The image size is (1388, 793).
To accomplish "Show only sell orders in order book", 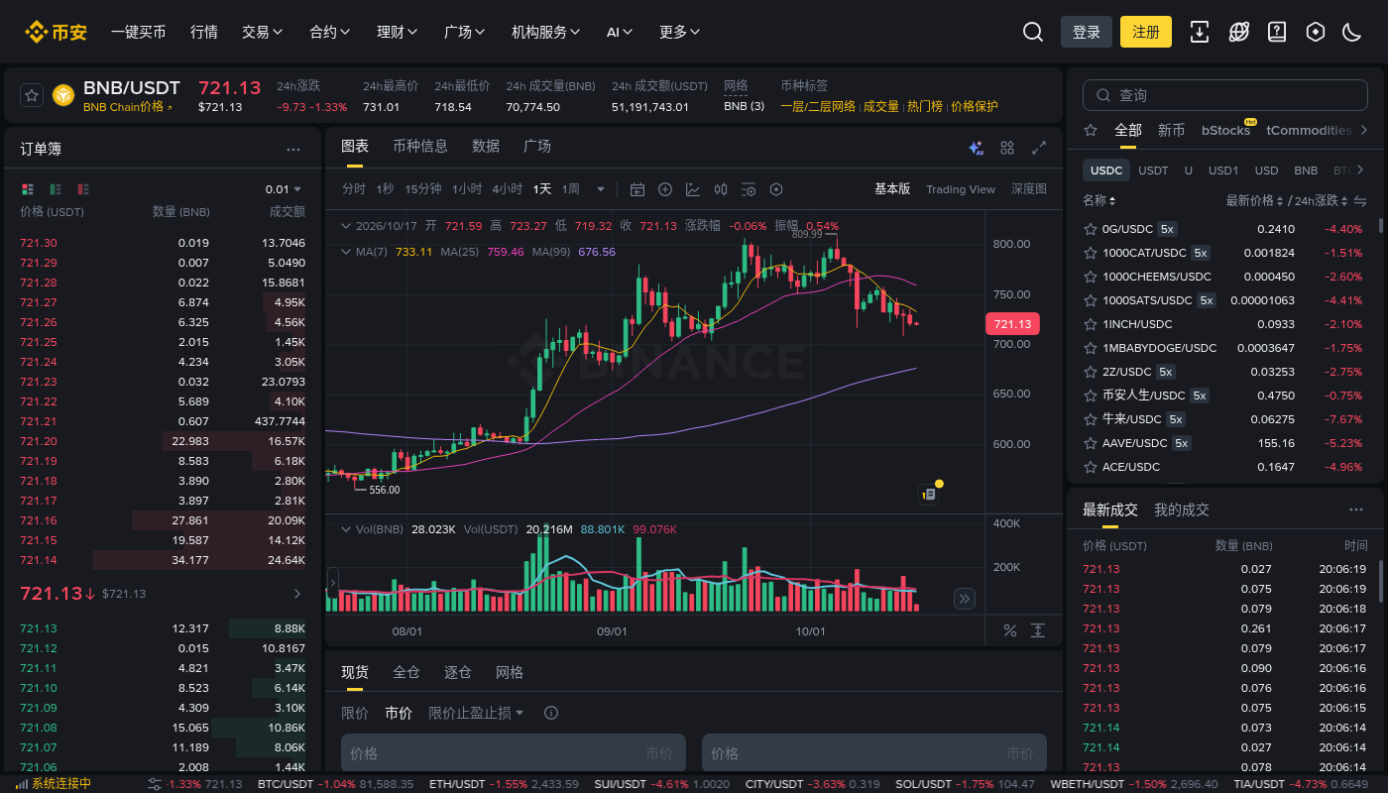I will point(83,189).
